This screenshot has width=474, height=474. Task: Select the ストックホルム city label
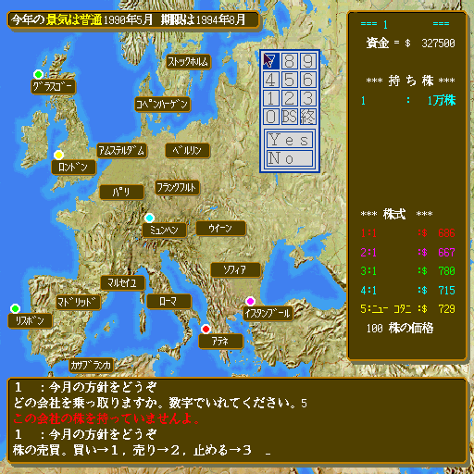click(x=188, y=62)
